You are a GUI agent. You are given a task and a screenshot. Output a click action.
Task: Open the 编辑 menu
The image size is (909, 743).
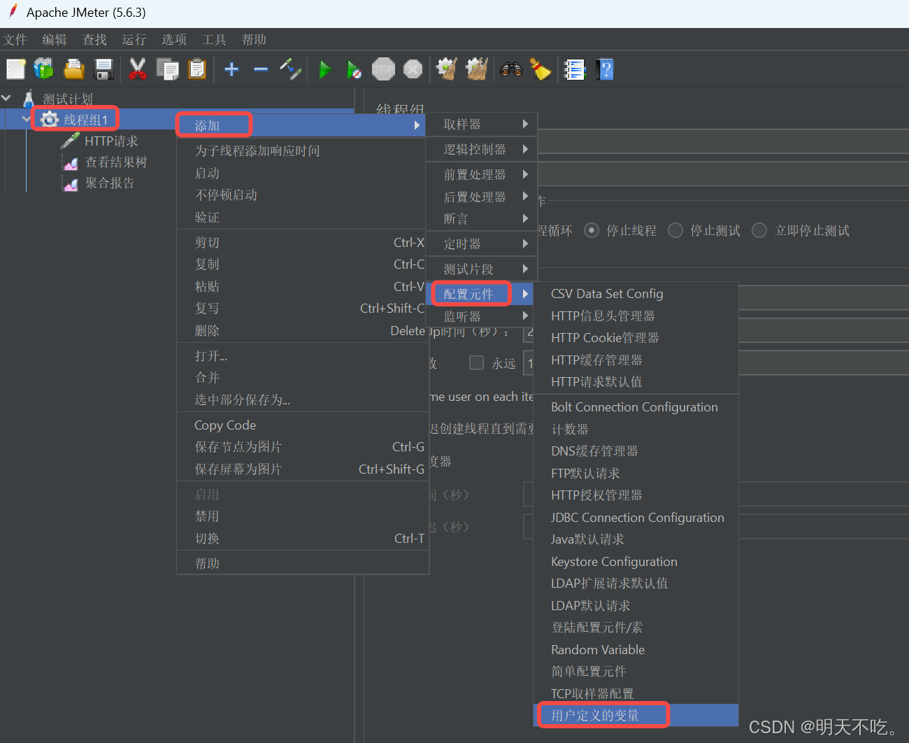click(55, 40)
